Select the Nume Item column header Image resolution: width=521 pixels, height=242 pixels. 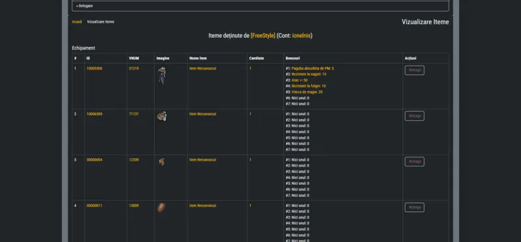[x=198, y=59]
